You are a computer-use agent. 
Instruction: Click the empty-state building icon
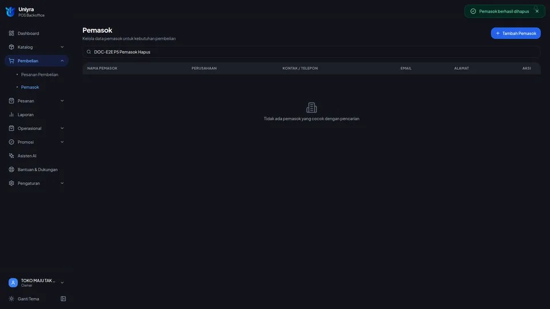click(x=312, y=108)
